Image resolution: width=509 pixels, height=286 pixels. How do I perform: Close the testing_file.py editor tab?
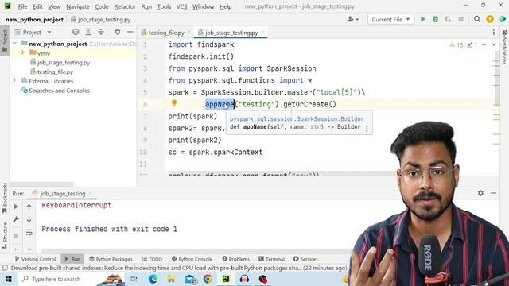pos(189,33)
